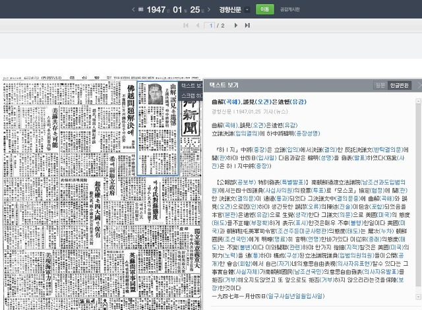Click the green 이동 button

click(265, 9)
